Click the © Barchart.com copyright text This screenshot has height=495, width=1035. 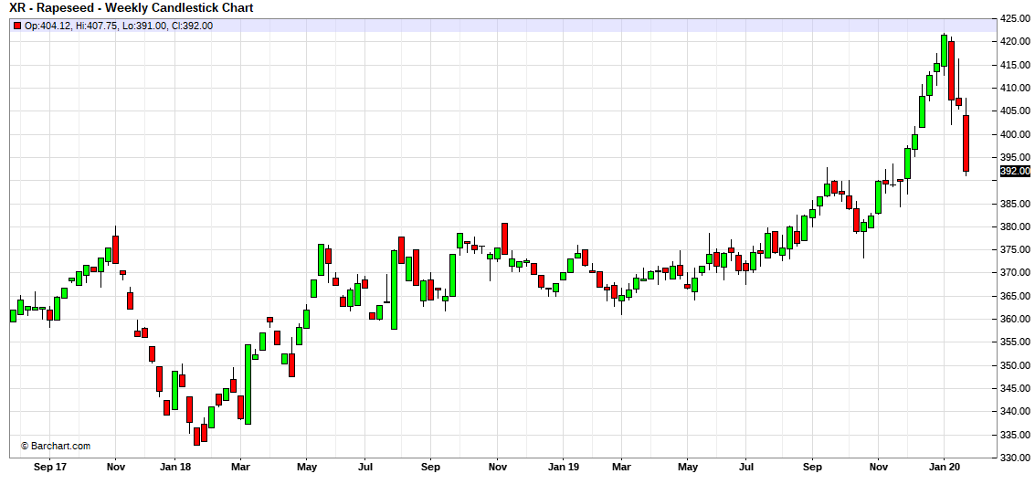pyautogui.click(x=56, y=446)
